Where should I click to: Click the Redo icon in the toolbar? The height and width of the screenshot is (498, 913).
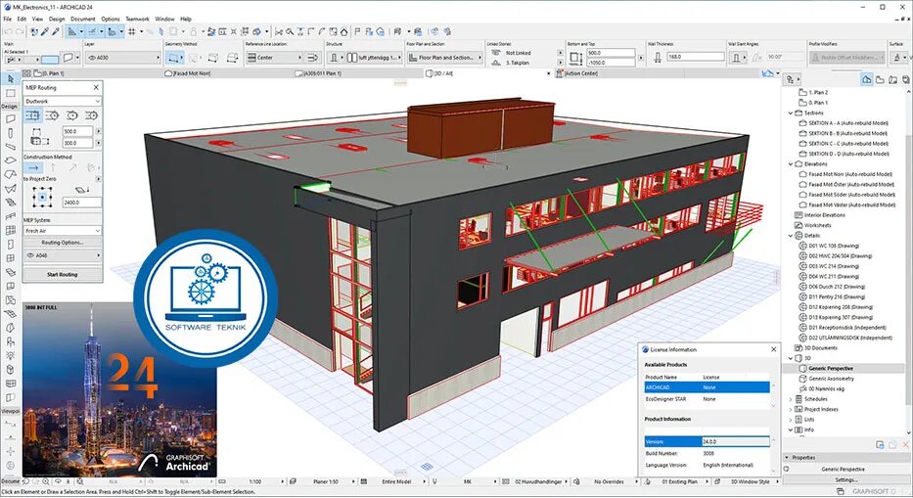coord(20,32)
